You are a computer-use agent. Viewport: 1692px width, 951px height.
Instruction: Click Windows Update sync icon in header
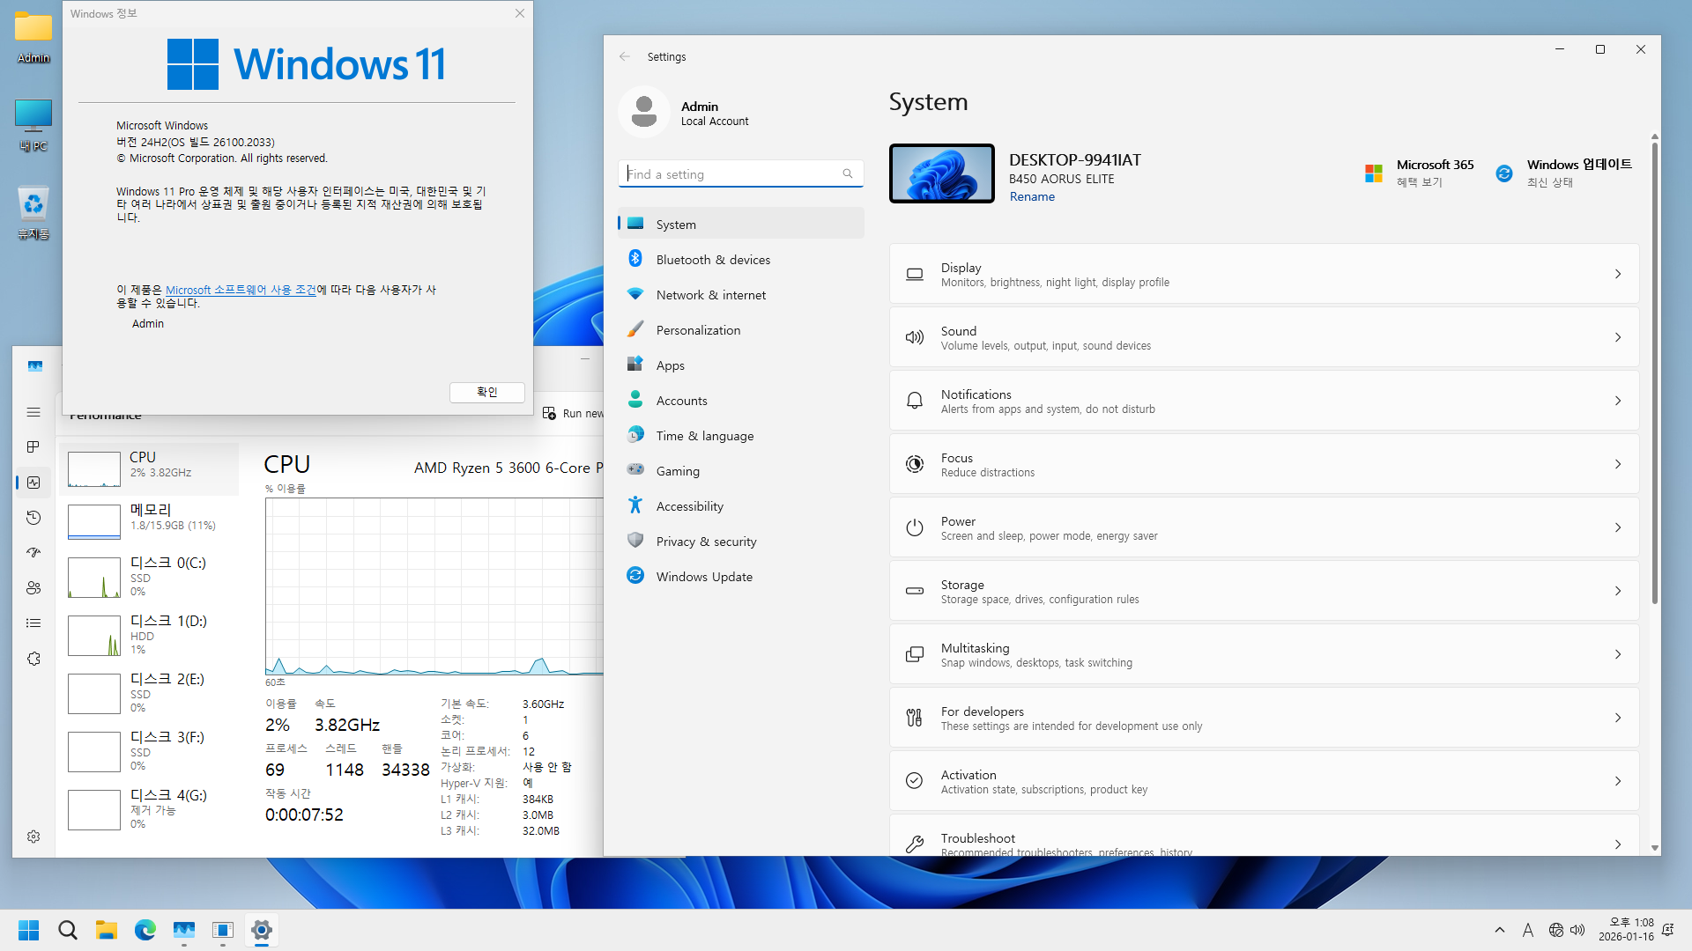[1504, 173]
